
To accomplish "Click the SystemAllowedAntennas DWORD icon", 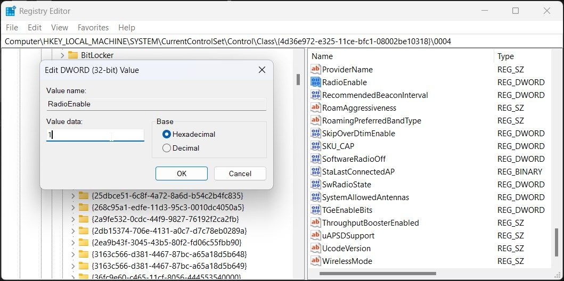I will tap(315, 197).
